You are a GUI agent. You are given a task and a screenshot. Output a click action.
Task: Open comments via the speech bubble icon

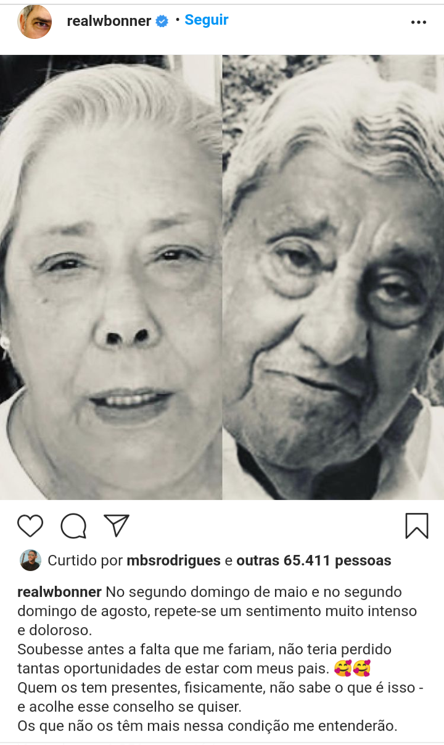pyautogui.click(x=73, y=526)
